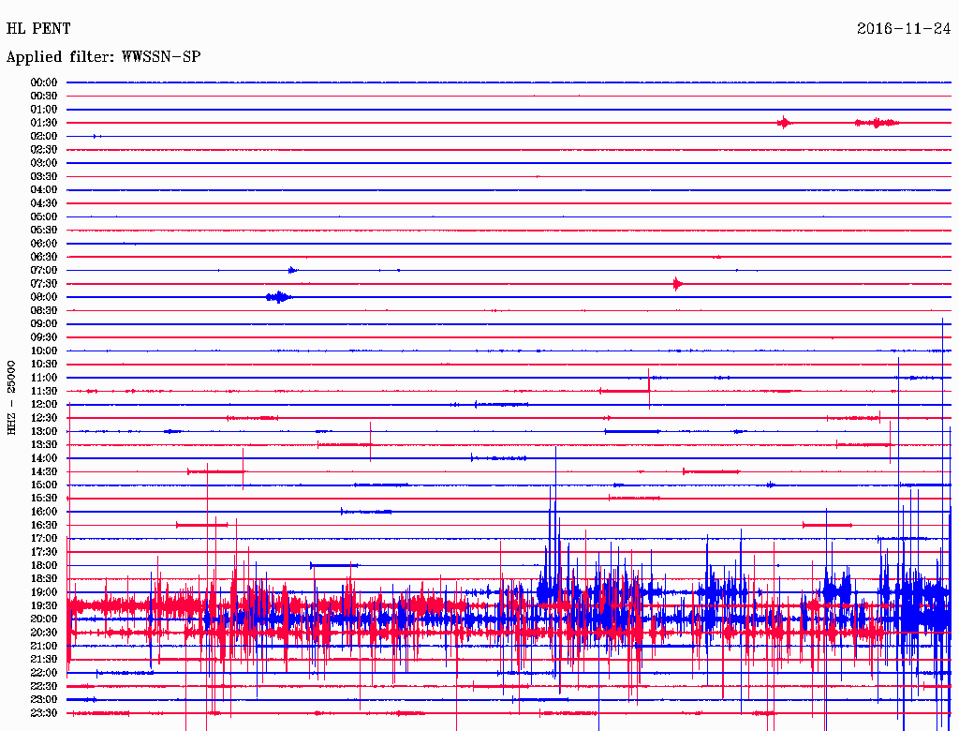This screenshot has height=731, width=959.
Task: Select the 18:00 time label
Action: (x=44, y=566)
